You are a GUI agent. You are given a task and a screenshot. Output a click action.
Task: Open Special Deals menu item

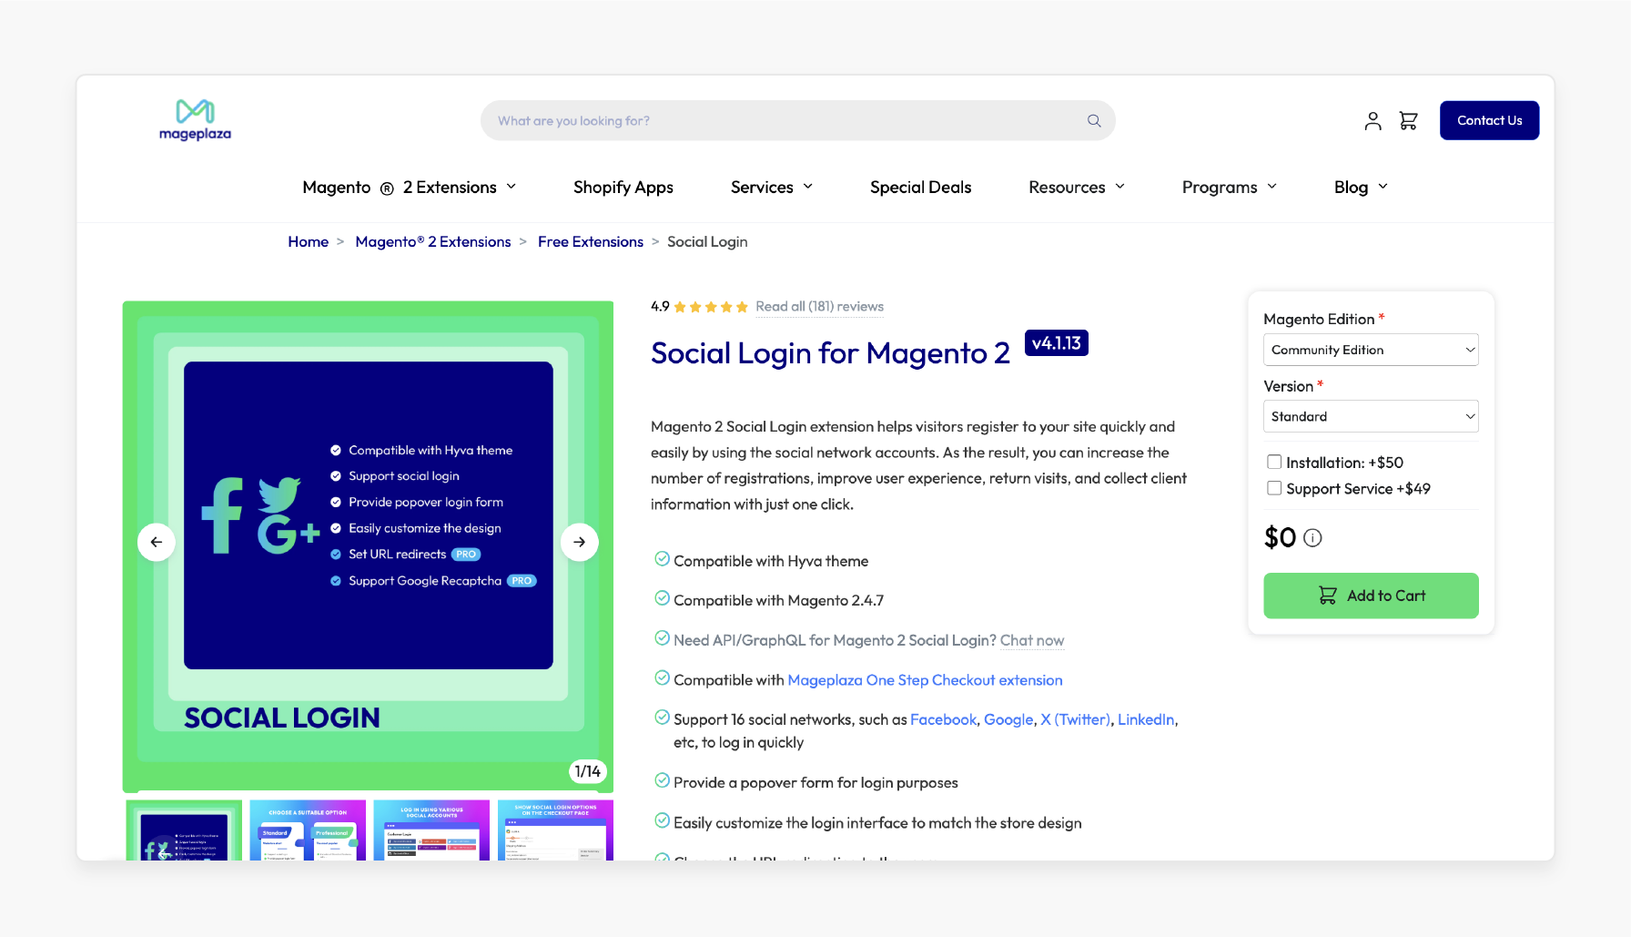tap(920, 187)
